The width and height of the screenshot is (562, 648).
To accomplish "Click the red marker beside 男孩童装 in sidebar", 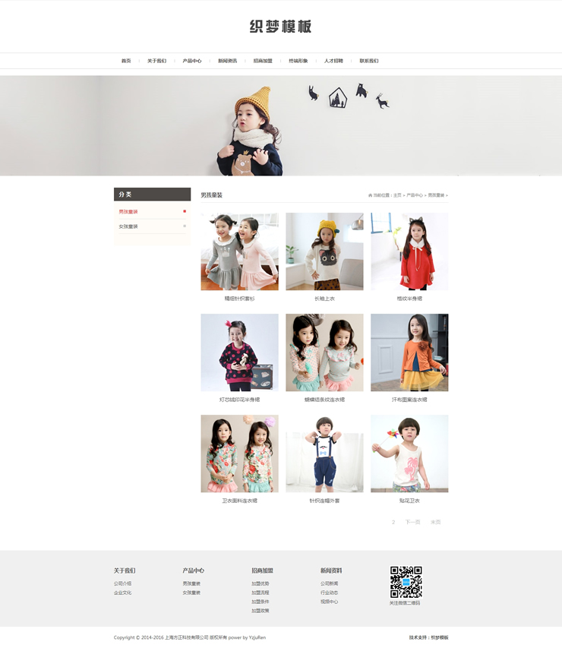I will point(185,211).
